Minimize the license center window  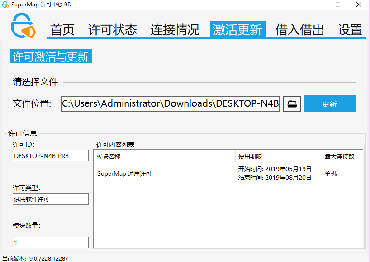(318, 5)
